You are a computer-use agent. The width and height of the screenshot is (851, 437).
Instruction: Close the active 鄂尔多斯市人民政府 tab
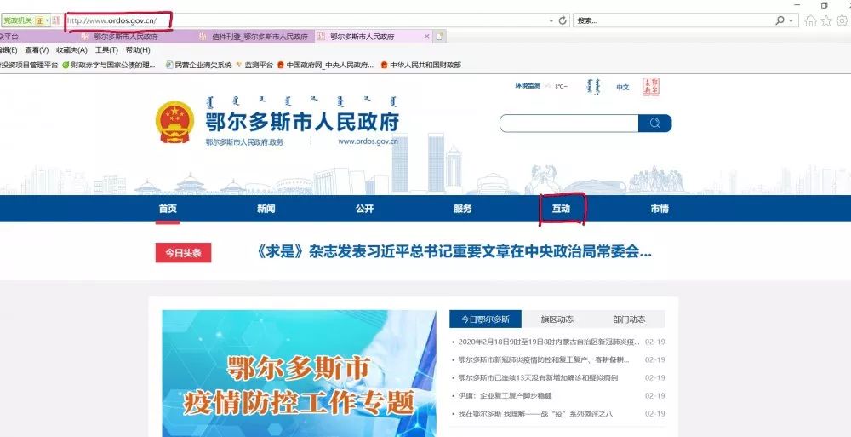[x=426, y=37]
